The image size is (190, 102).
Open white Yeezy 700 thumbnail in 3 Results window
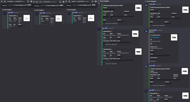[27, 18]
